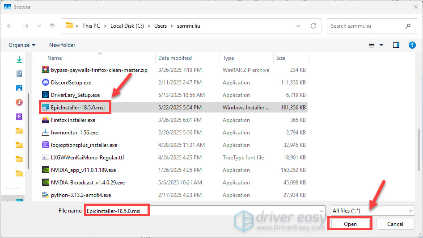This screenshot has width=423, height=238.
Task: Click type TrueType font file
Action: pos(243,158)
